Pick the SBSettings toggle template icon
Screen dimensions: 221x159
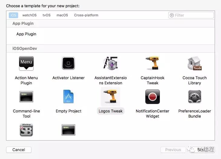(x=26, y=130)
